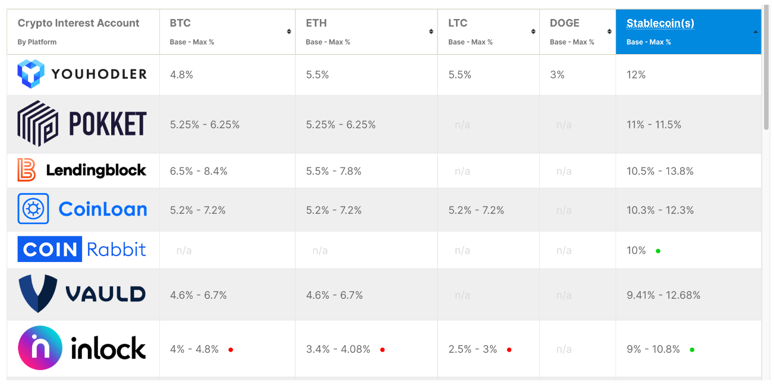Click the CoinRabbit logo

82,250
